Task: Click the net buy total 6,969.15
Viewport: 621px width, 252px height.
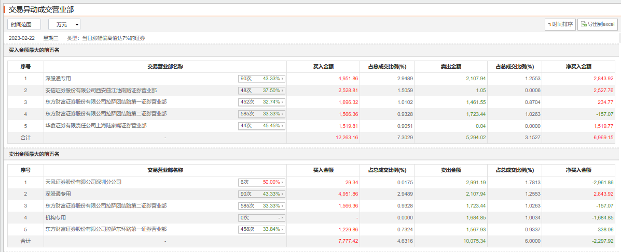Action: 603,138
